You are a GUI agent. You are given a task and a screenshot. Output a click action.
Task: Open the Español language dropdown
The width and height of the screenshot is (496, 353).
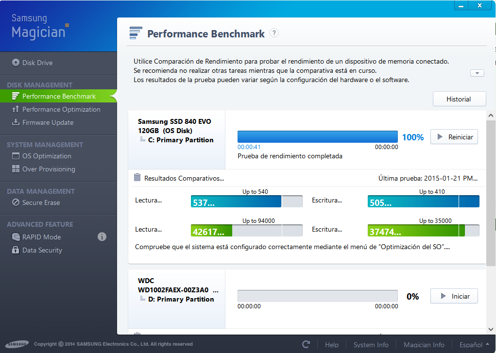pyautogui.click(x=474, y=344)
